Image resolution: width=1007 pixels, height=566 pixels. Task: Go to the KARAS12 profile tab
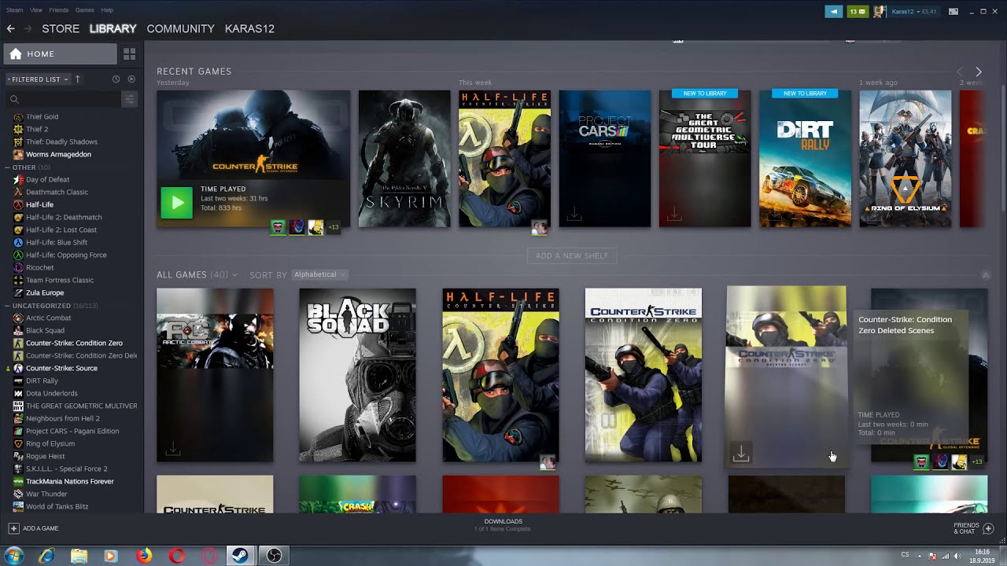pyautogui.click(x=249, y=28)
